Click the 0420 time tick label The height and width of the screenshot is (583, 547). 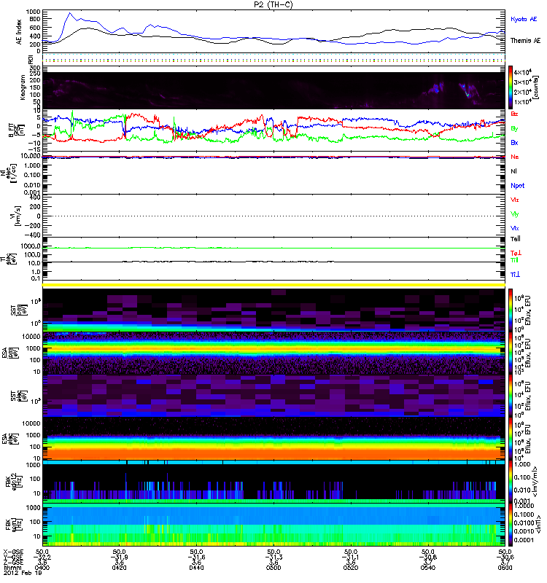119,568
